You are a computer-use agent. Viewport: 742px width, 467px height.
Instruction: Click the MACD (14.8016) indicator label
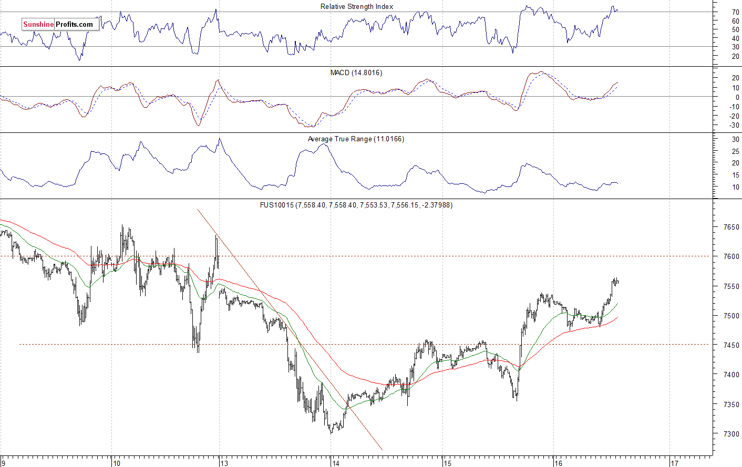(356, 72)
